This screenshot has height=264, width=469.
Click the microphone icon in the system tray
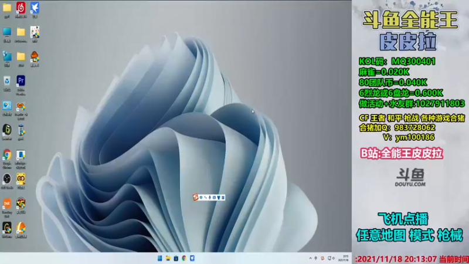pos(316,258)
